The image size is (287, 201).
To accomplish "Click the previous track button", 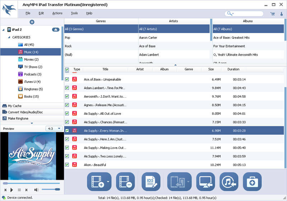I will [x=5, y=190].
